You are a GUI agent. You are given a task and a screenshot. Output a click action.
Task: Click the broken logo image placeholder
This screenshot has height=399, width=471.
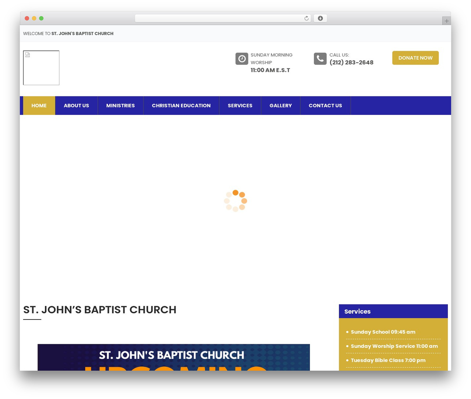click(41, 68)
